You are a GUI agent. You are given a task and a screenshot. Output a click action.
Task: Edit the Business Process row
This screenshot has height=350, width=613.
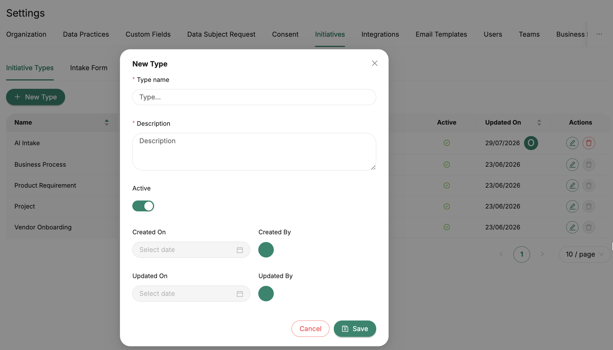(572, 165)
